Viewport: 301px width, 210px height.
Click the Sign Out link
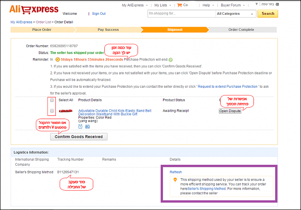(x=99, y=14)
